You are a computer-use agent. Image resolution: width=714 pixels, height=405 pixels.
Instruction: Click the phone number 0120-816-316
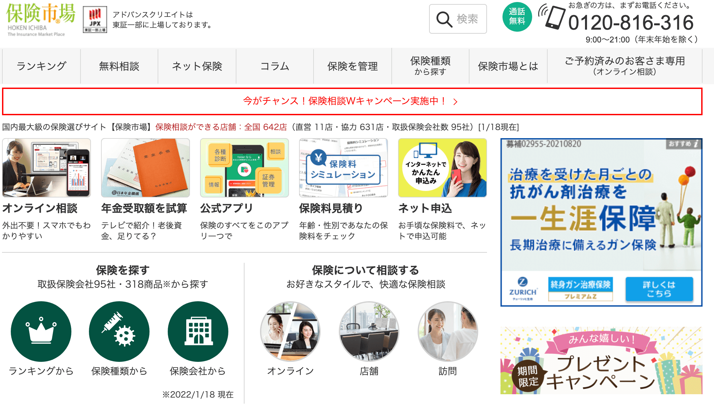click(631, 23)
